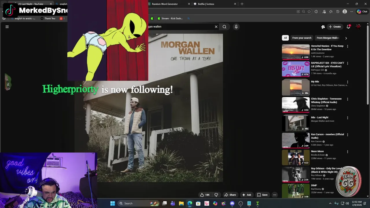Select the All filter chip
The image size is (370, 208).
click(285, 38)
